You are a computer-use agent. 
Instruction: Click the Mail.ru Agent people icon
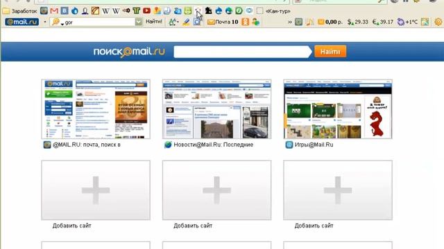coord(256,22)
